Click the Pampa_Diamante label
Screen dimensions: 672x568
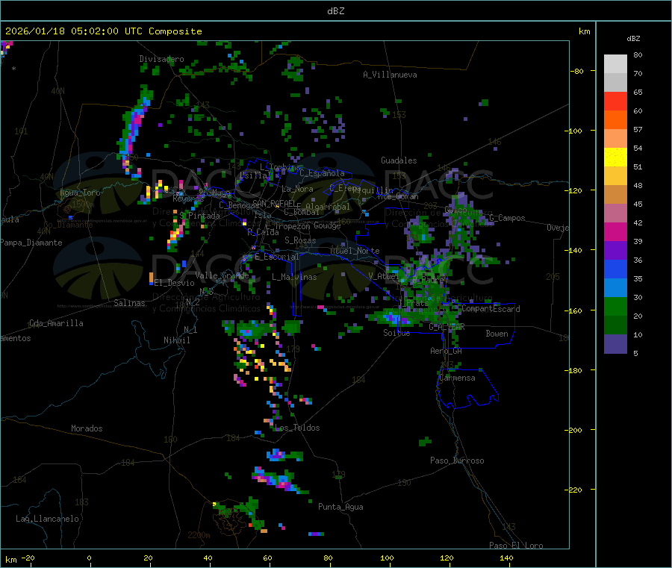tap(31, 243)
